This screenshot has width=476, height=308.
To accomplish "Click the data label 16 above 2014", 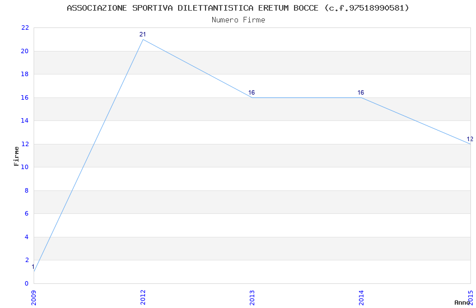I will (361, 92).
